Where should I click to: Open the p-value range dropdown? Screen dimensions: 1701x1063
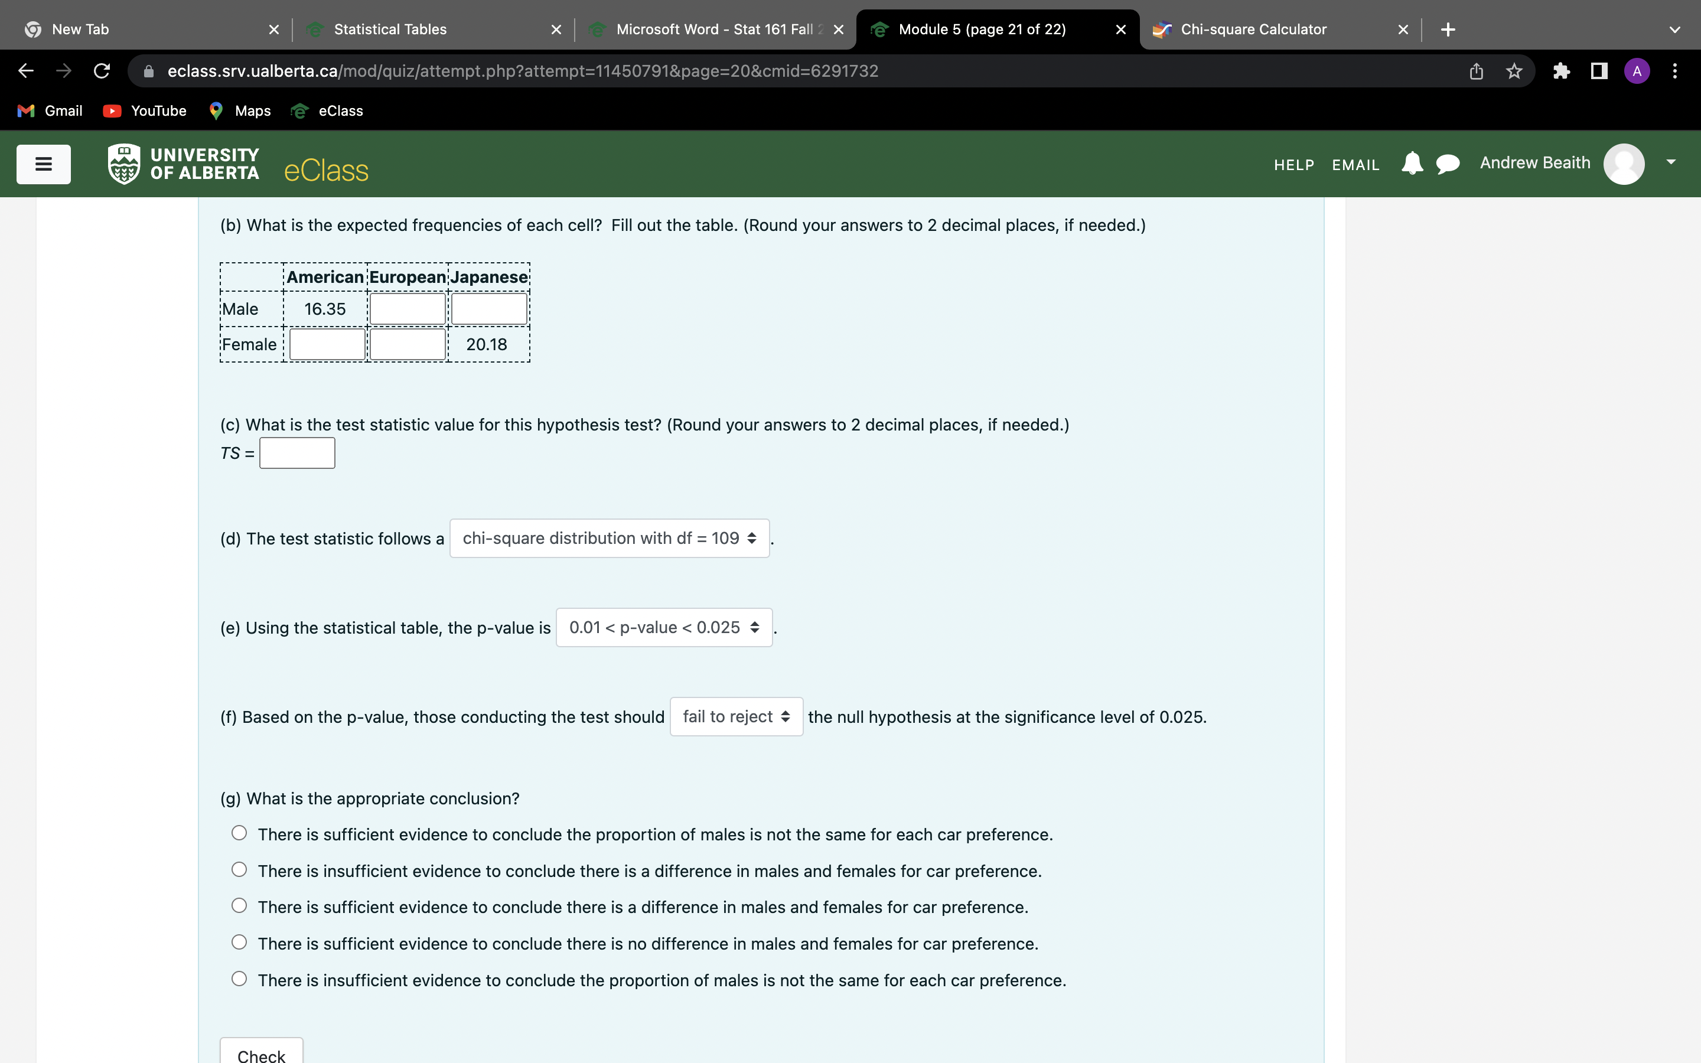[663, 628]
